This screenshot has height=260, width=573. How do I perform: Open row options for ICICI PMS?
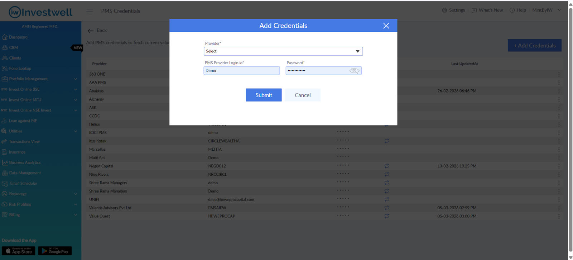(559, 132)
